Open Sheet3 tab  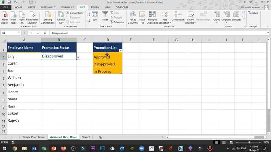point(86,137)
